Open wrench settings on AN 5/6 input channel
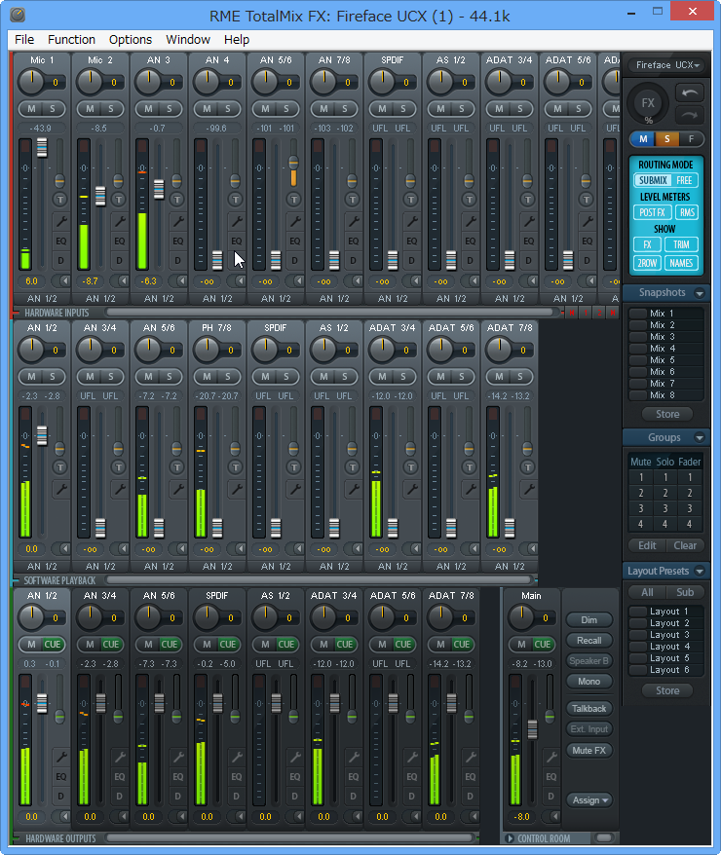The width and height of the screenshot is (721, 855). click(294, 221)
